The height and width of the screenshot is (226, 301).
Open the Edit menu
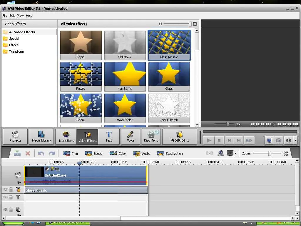click(12, 16)
